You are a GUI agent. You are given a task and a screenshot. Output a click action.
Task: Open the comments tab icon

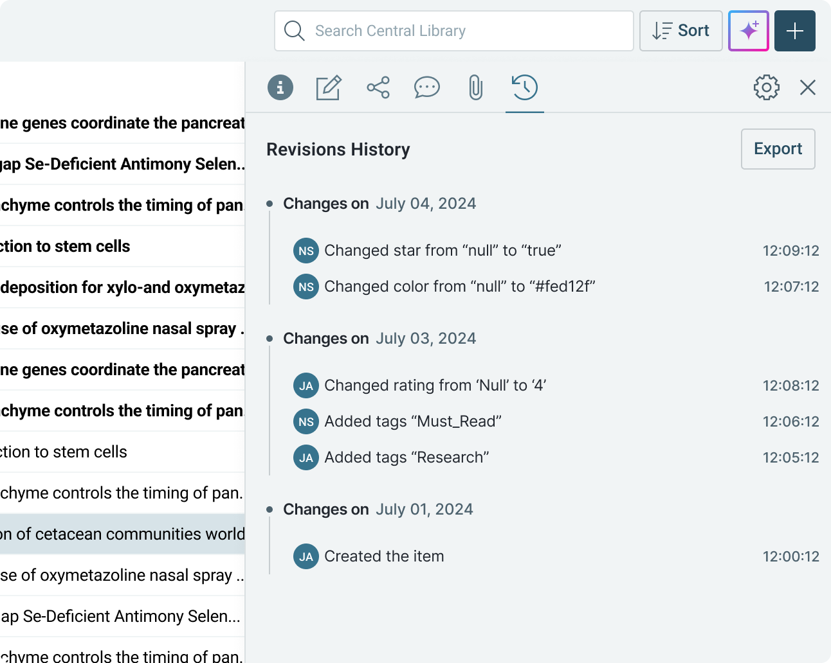[426, 87]
